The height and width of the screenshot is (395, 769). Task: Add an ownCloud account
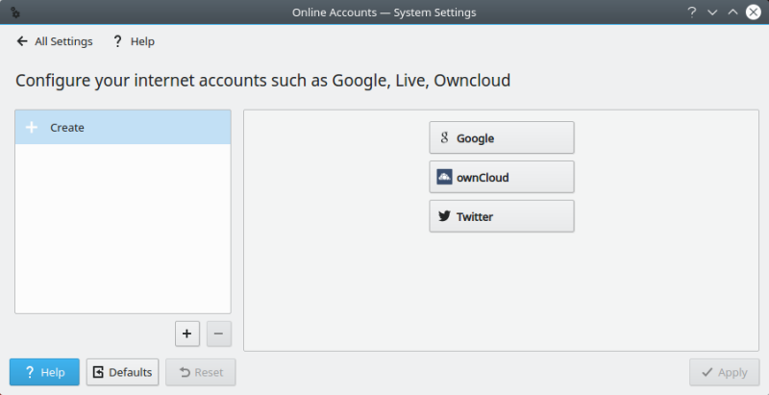[501, 177]
